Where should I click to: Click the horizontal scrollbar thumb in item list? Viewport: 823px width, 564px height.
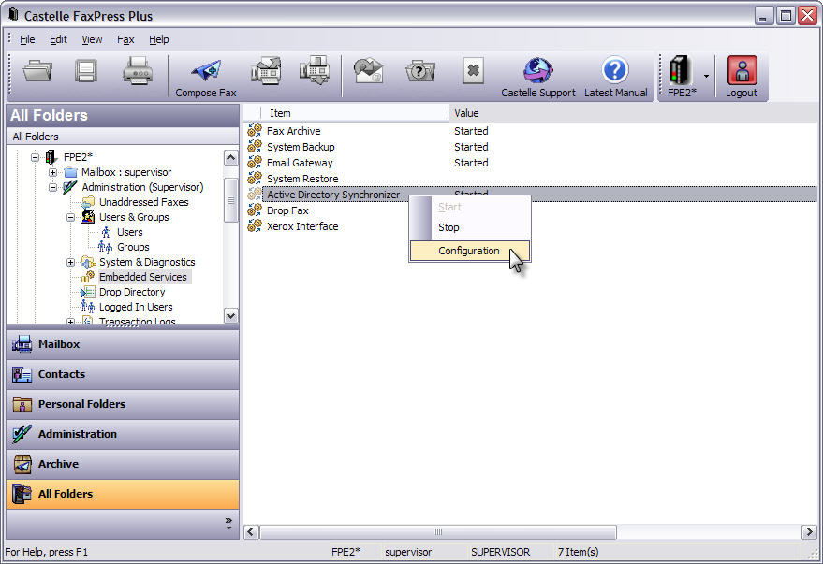coord(437,532)
